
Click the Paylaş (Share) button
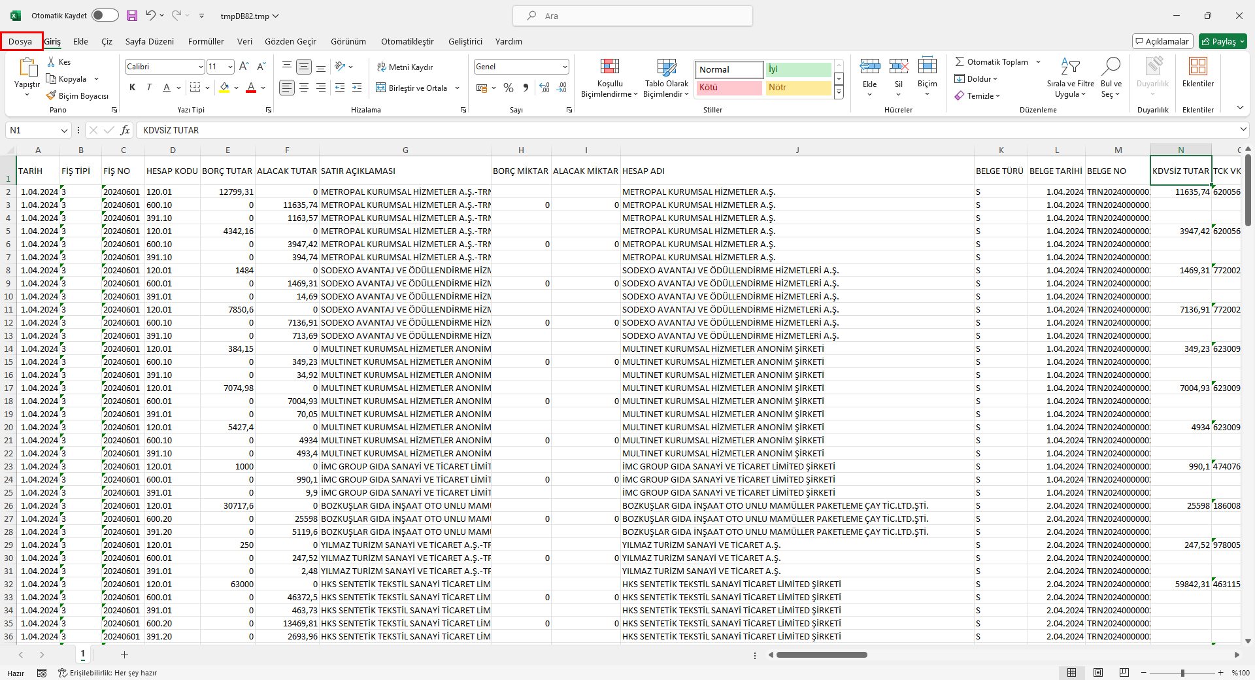1222,41
